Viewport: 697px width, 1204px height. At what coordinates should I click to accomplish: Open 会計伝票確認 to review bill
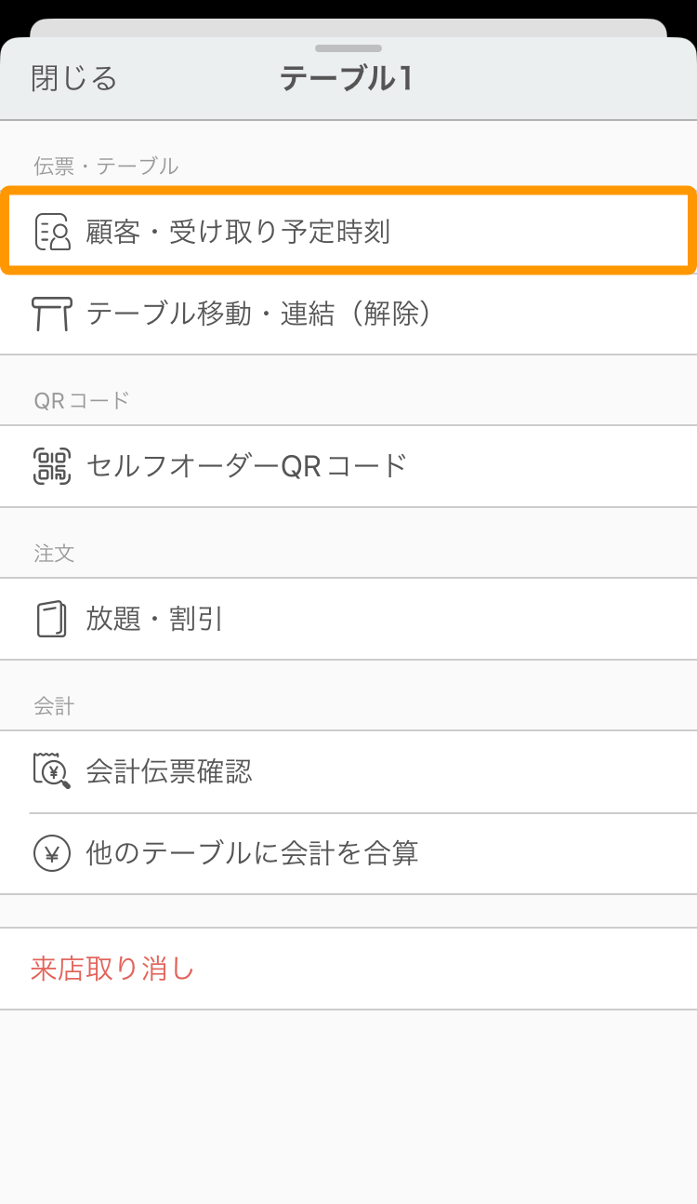pyautogui.click(x=348, y=771)
